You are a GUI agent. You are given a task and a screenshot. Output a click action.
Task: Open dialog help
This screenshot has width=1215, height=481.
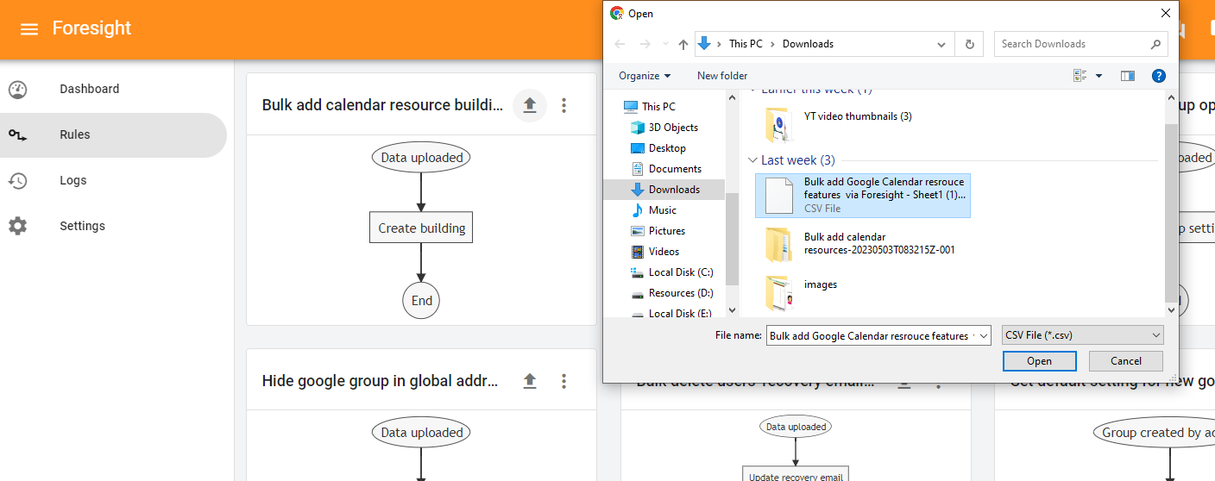[x=1159, y=76]
